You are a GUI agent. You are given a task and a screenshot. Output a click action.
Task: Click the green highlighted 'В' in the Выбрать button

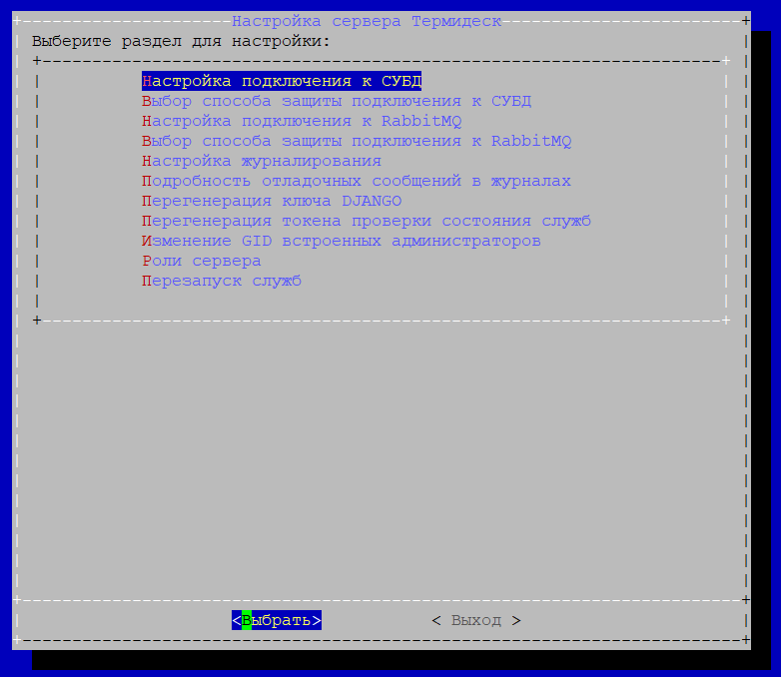click(x=247, y=620)
